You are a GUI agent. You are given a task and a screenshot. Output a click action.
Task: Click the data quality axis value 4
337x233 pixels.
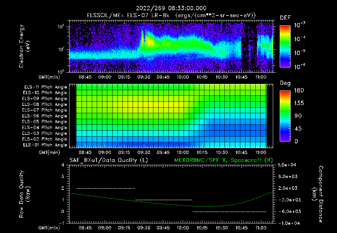click(63, 165)
